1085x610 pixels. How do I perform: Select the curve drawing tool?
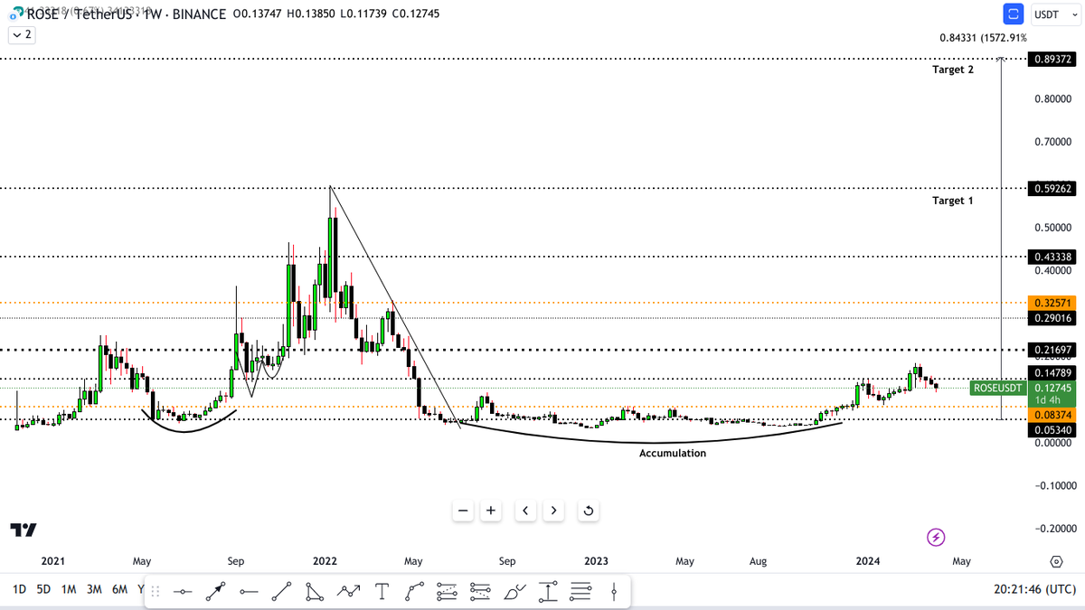415,592
